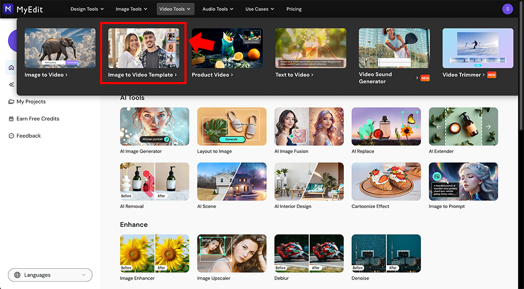The image size is (524, 289).
Task: Open the AI Scene tool card
Action: coord(232,182)
